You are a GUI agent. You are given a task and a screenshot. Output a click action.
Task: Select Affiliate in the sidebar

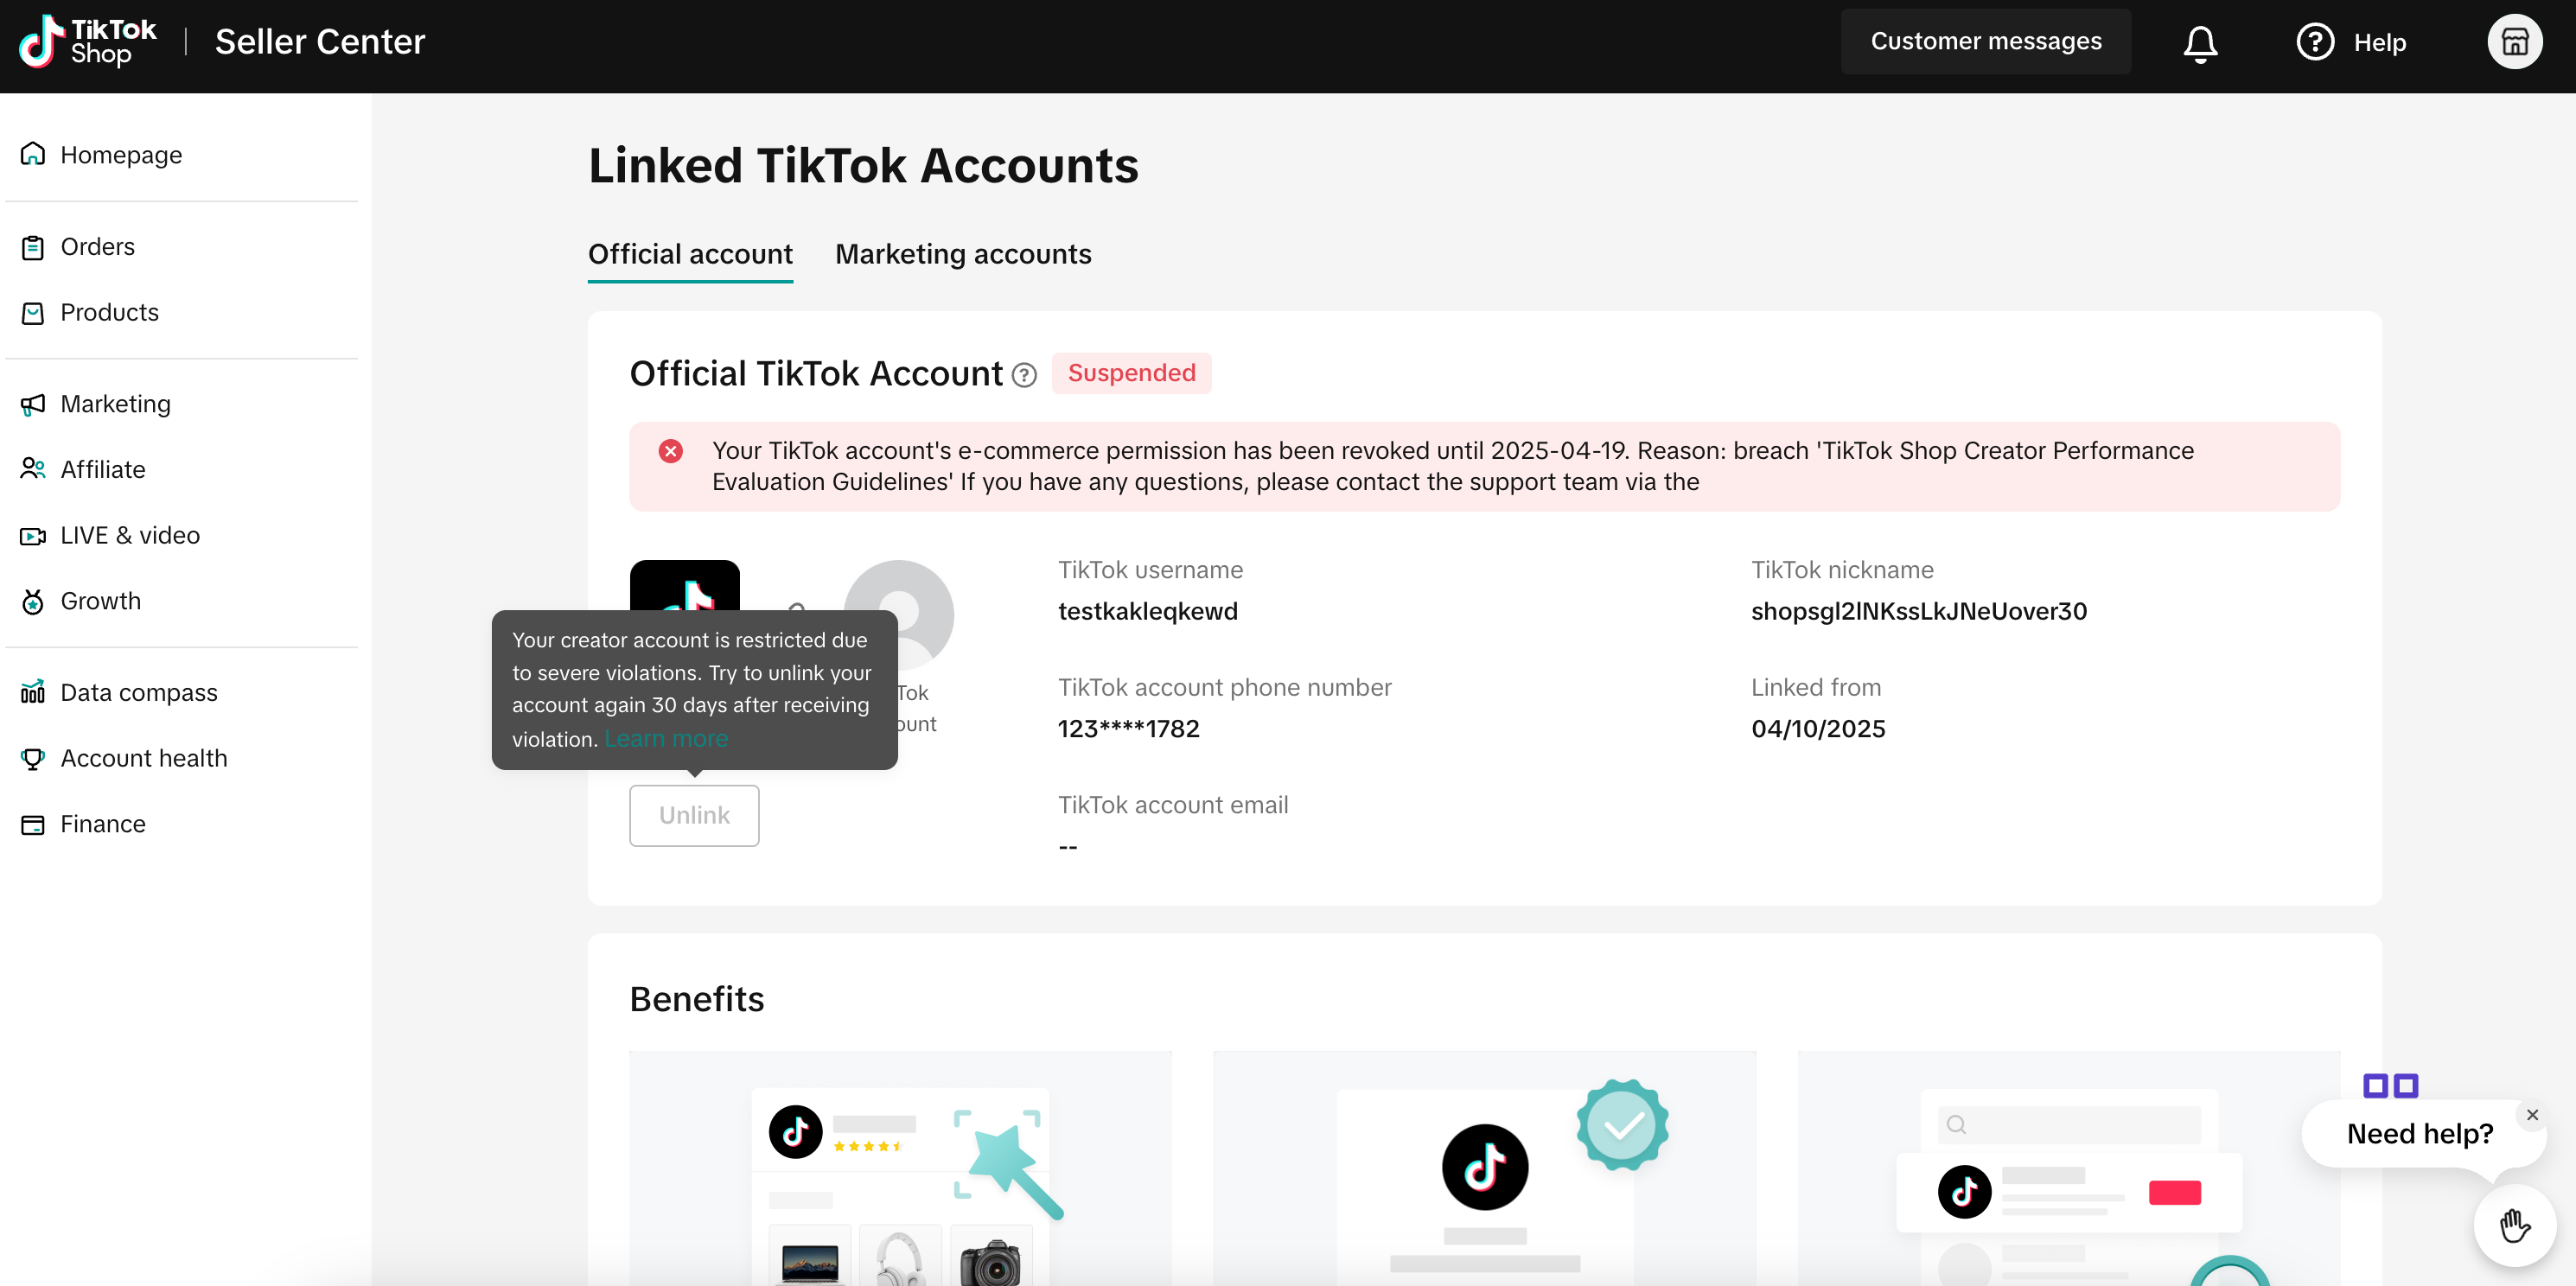click(102, 470)
